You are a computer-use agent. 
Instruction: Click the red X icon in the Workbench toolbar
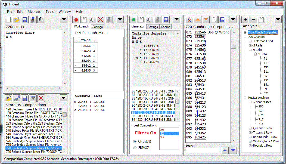tap(101, 20)
